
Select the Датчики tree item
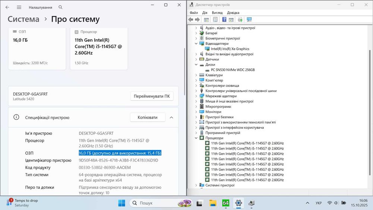click(212, 59)
